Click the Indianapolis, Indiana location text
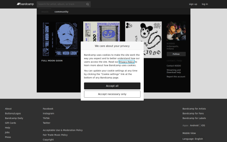 coord(173,48)
